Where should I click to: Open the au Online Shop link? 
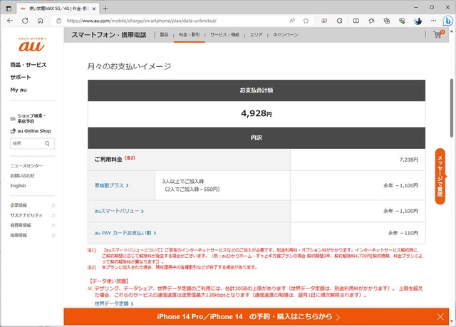pos(31,131)
